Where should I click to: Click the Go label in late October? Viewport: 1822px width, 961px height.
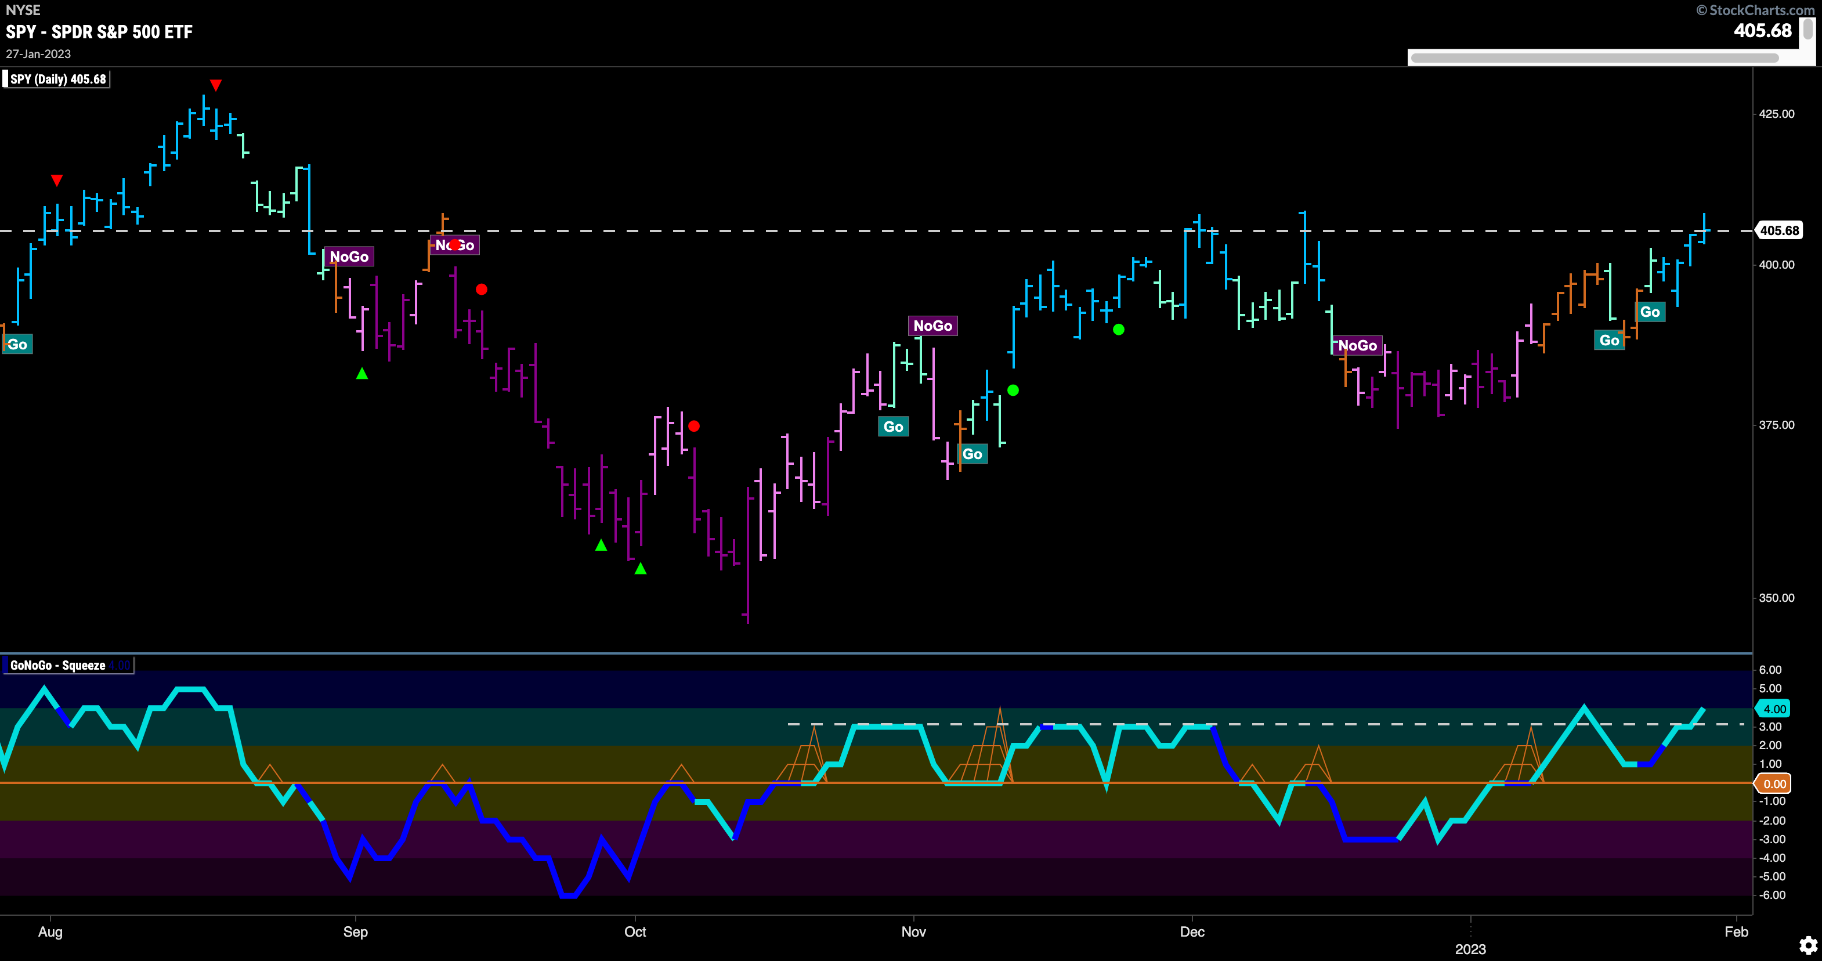tap(894, 427)
